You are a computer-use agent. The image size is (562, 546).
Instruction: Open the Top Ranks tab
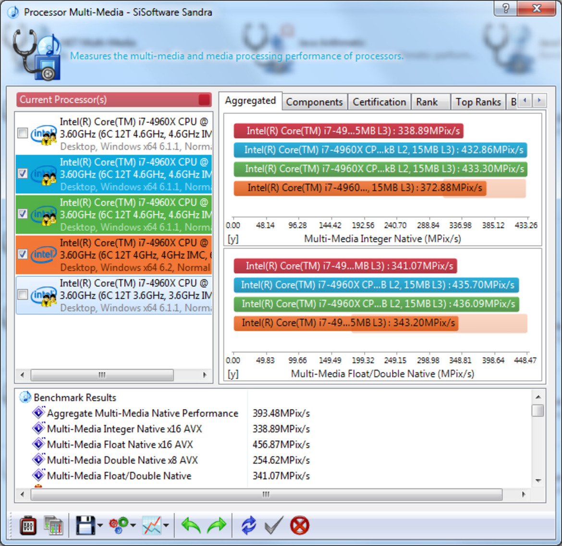(x=478, y=102)
